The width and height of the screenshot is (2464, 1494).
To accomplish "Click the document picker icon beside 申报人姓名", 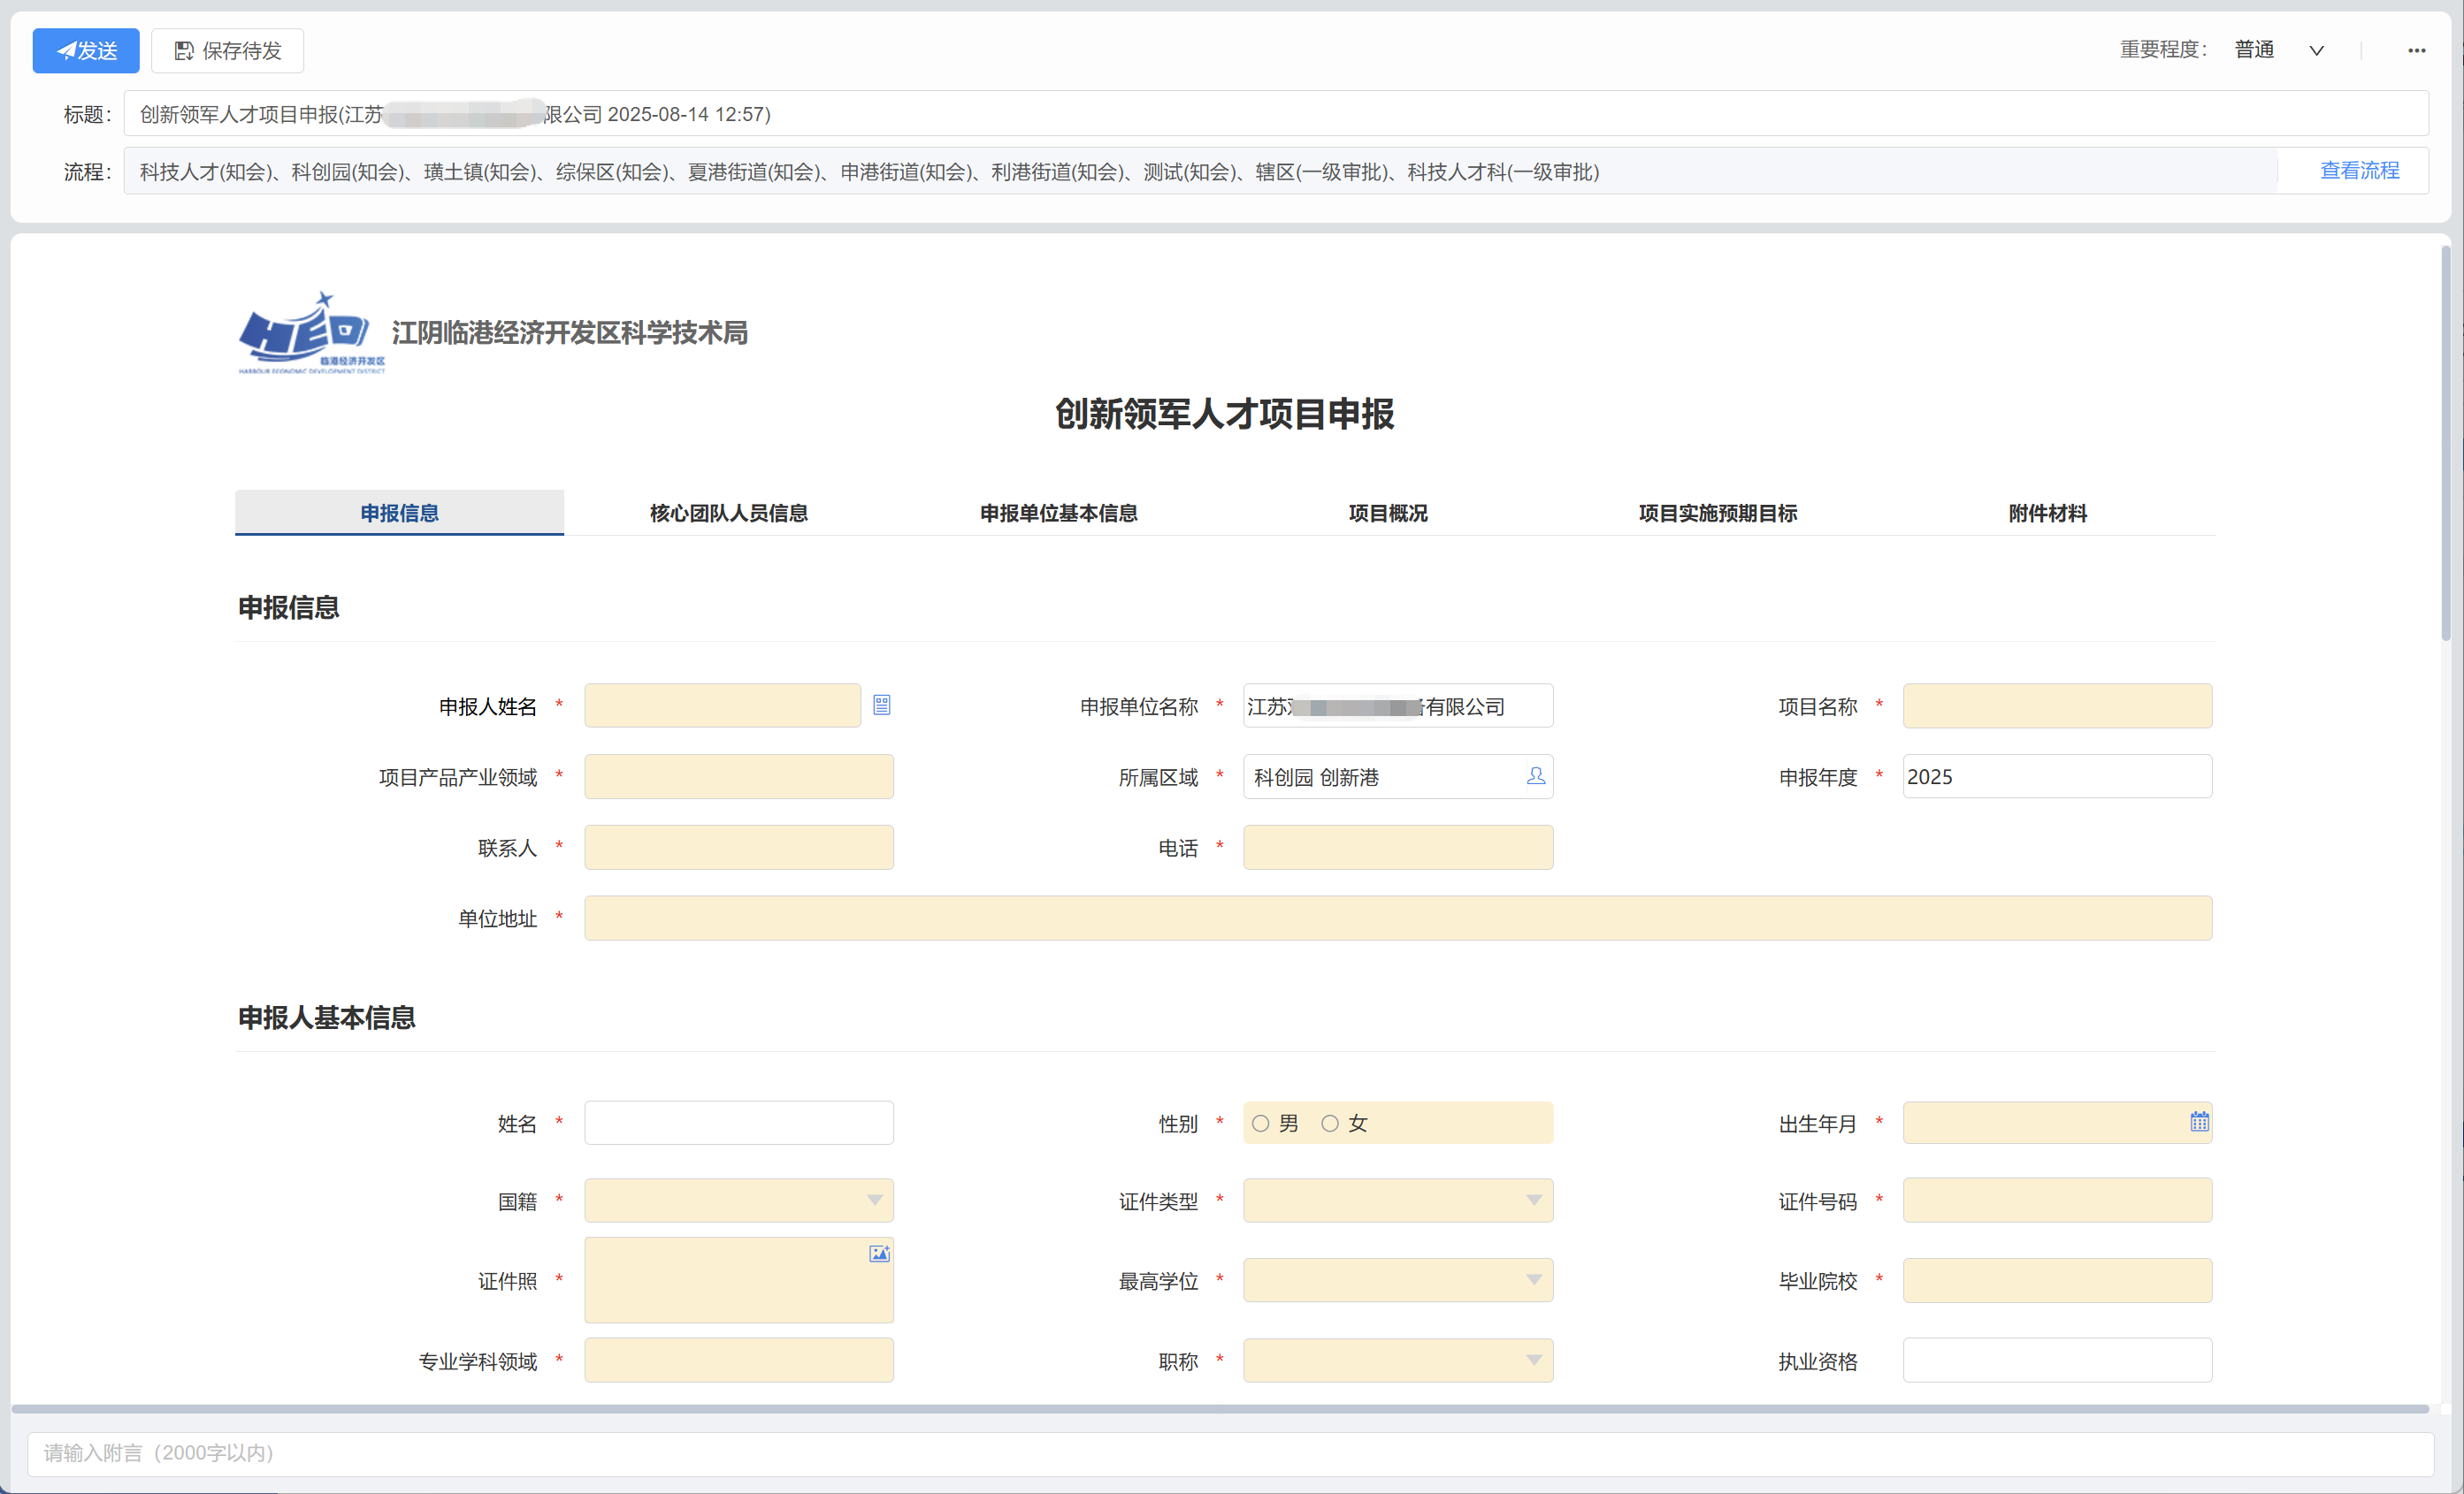I will click(881, 705).
